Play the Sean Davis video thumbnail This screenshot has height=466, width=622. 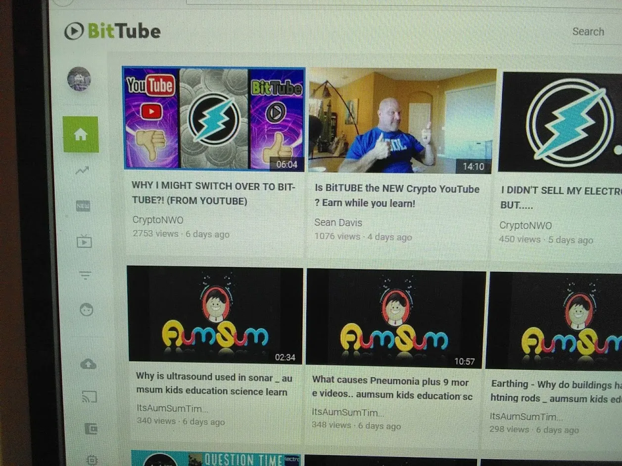point(402,121)
